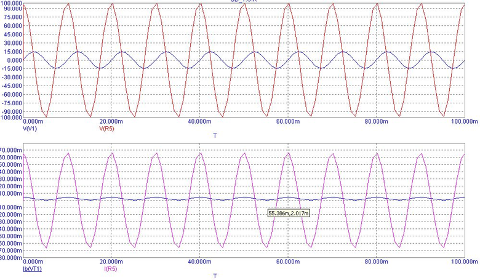Click 20.000m time label of current plot
The height and width of the screenshot is (280, 480).
pyautogui.click(x=111, y=262)
